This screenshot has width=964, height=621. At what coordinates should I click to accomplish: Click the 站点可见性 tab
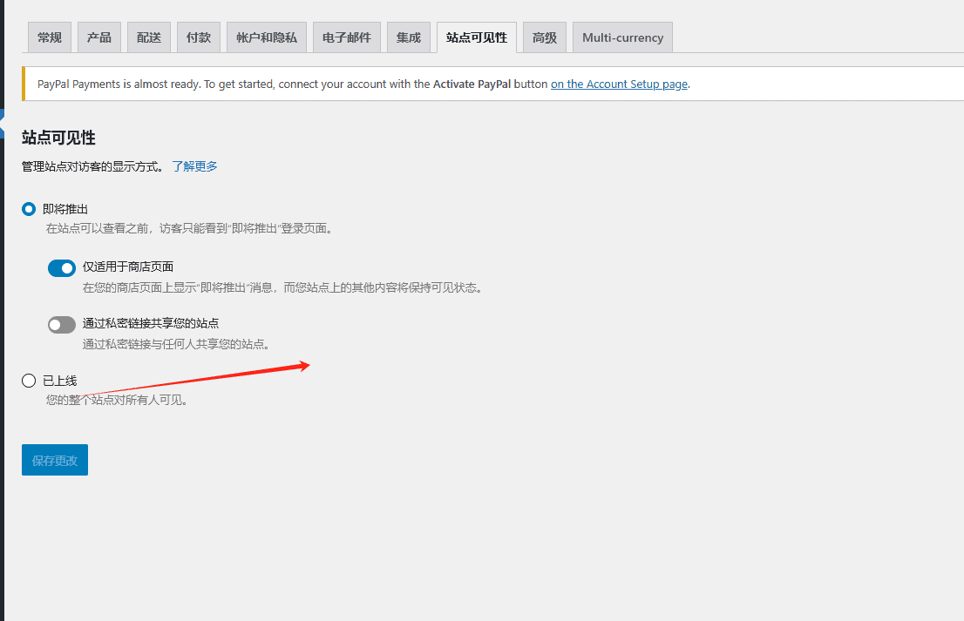(477, 37)
